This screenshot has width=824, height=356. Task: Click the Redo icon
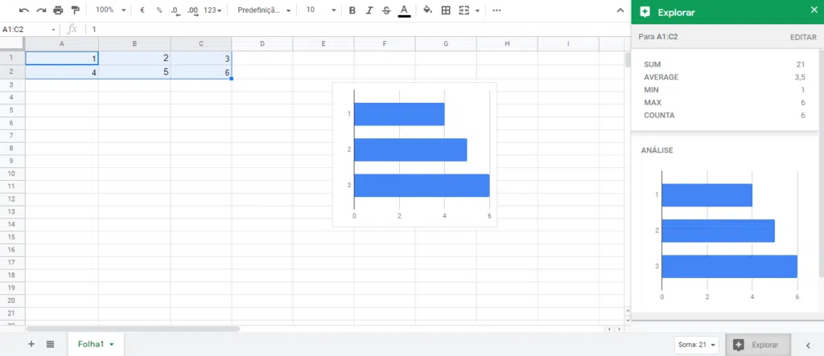pos(41,10)
